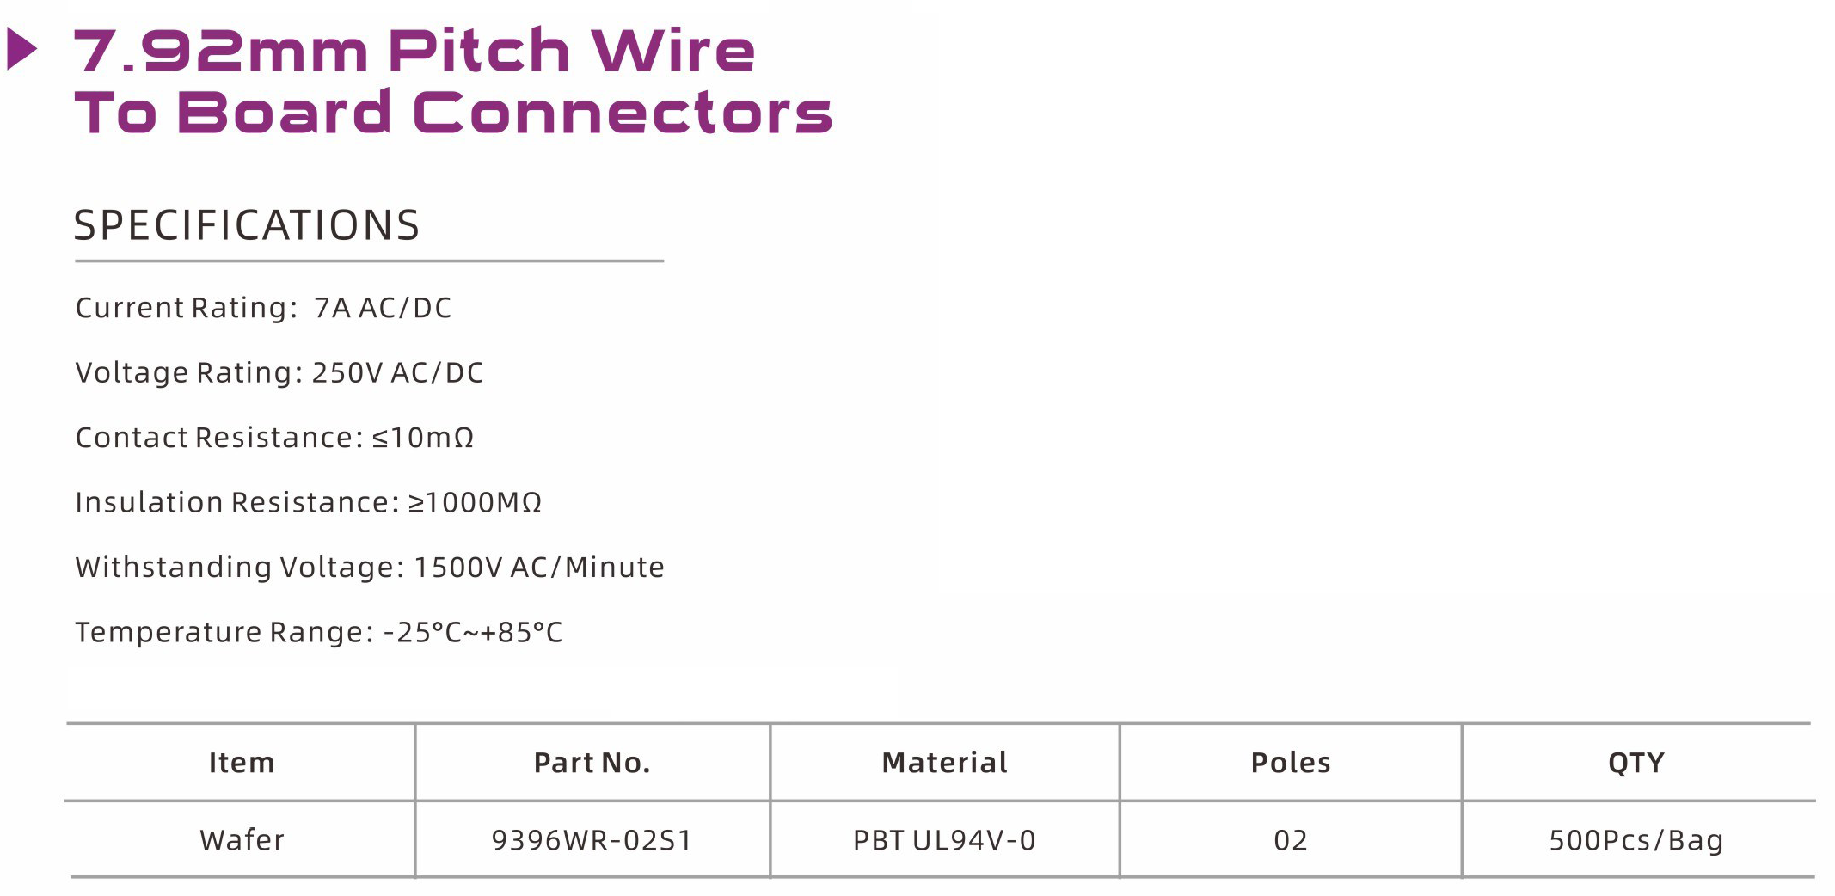The width and height of the screenshot is (1835, 896).
Task: Click the QTY column header
Action: (1636, 763)
